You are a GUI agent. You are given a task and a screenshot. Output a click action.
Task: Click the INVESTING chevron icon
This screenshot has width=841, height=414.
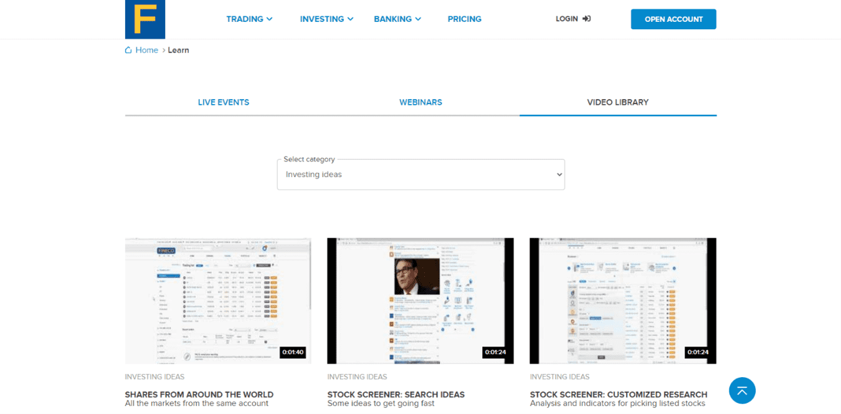pyautogui.click(x=349, y=19)
